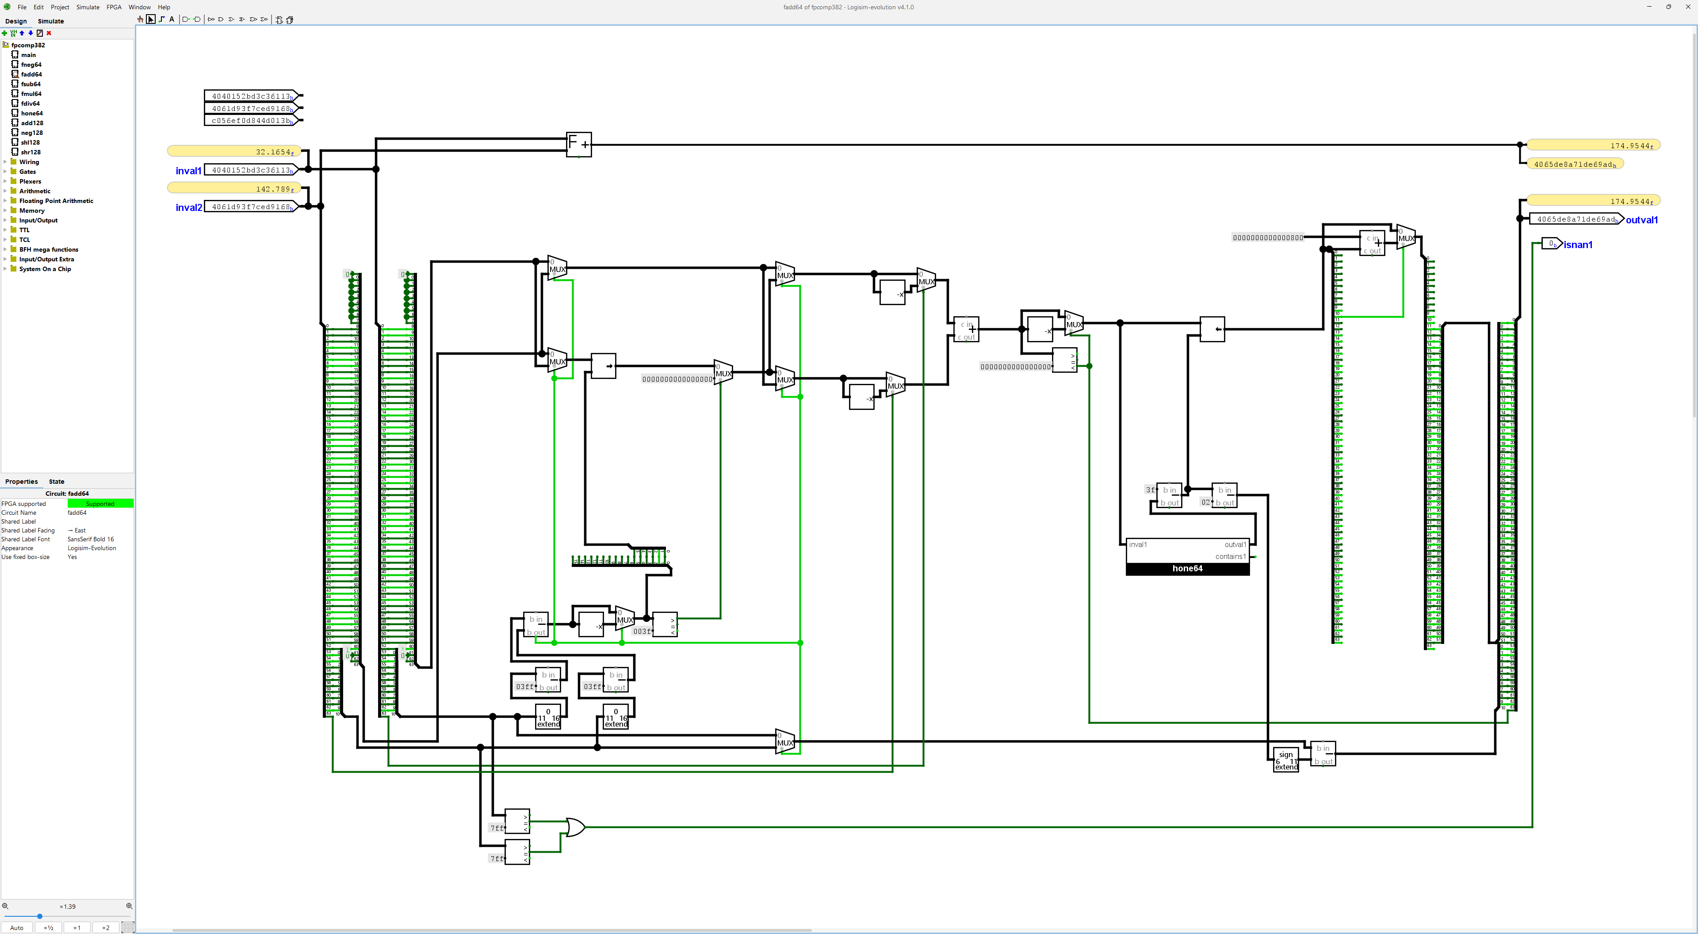Screen dimensions: 1698x934
Task: Set zoom to ×2
Action: click(106, 927)
